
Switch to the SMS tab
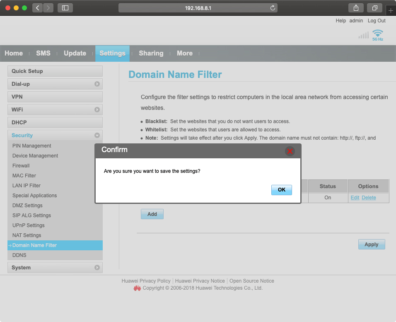(x=43, y=53)
